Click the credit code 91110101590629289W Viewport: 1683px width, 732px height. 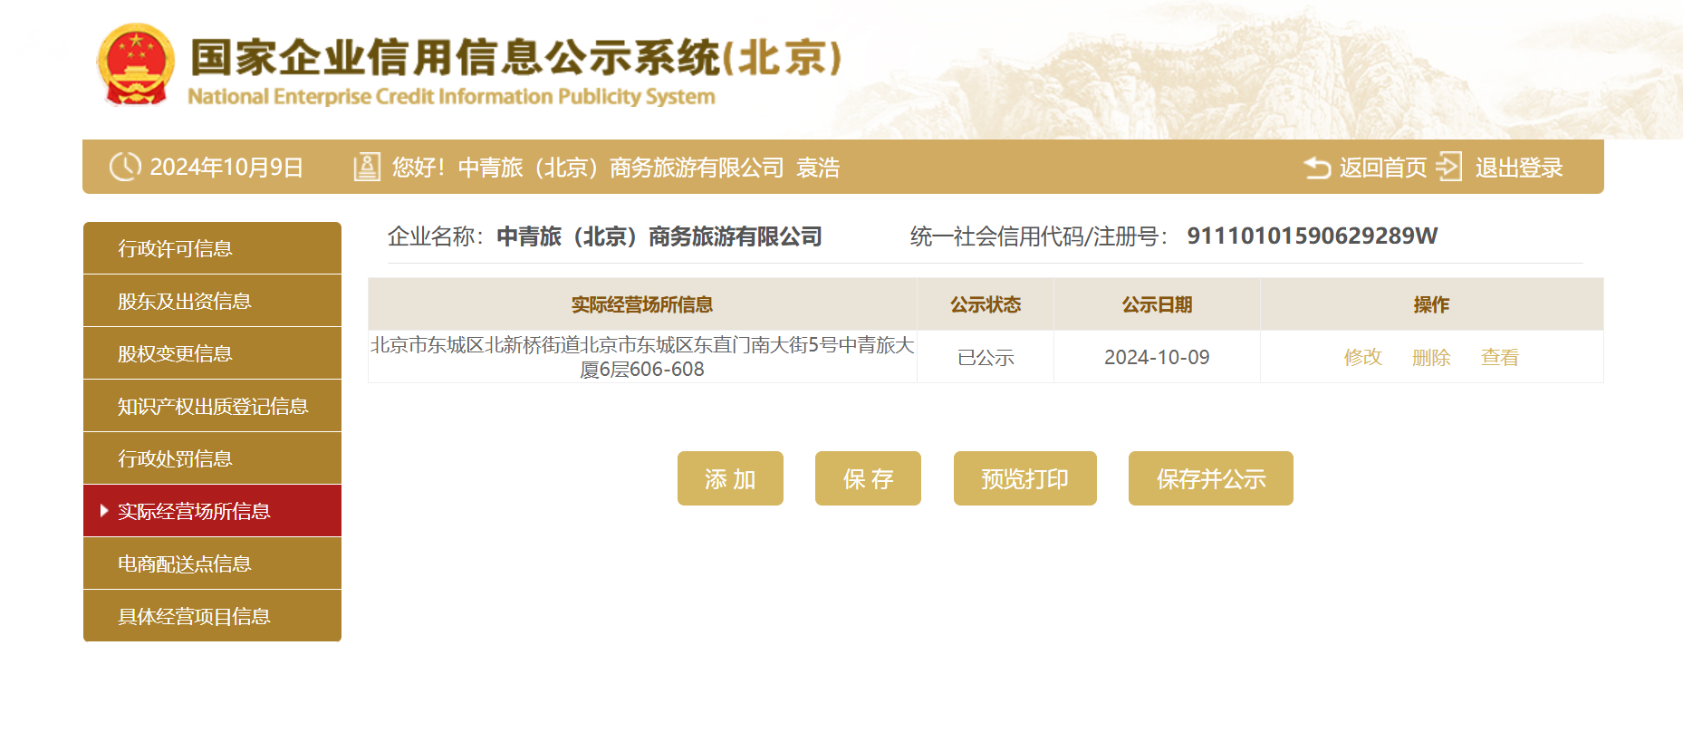click(x=1312, y=236)
